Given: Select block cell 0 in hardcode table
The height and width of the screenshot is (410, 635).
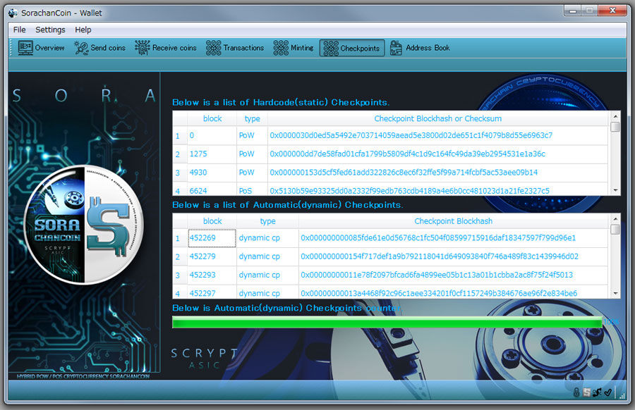Looking at the screenshot, I should pyautogui.click(x=212, y=135).
